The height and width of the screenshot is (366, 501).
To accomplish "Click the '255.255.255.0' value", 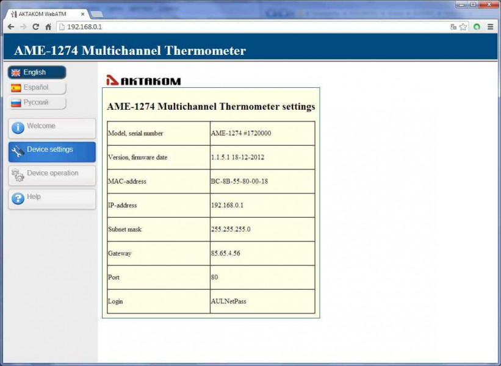I will (231, 229).
